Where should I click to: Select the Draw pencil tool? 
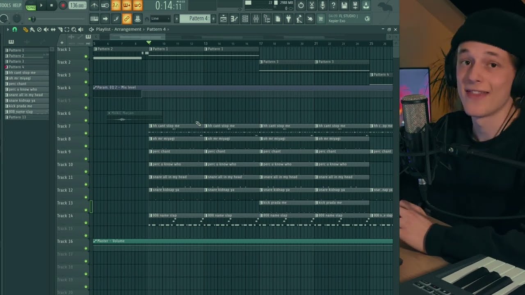coord(25,29)
